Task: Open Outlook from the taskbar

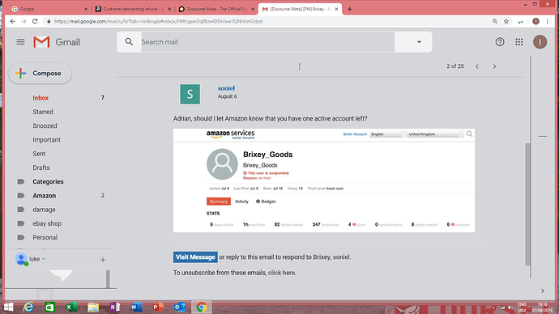Action: click(x=180, y=308)
